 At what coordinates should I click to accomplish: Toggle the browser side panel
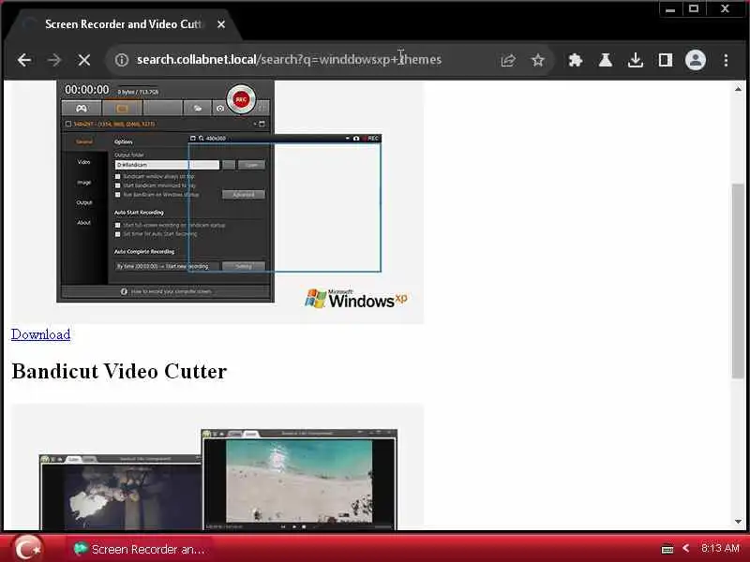pyautogui.click(x=666, y=60)
